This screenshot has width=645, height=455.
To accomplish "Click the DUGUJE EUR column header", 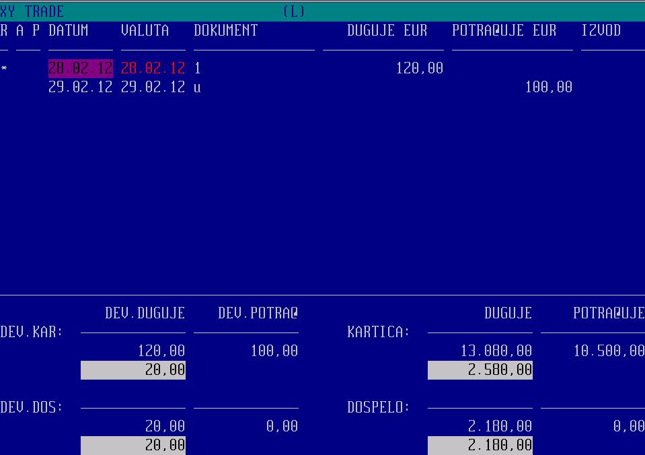I will tap(387, 31).
